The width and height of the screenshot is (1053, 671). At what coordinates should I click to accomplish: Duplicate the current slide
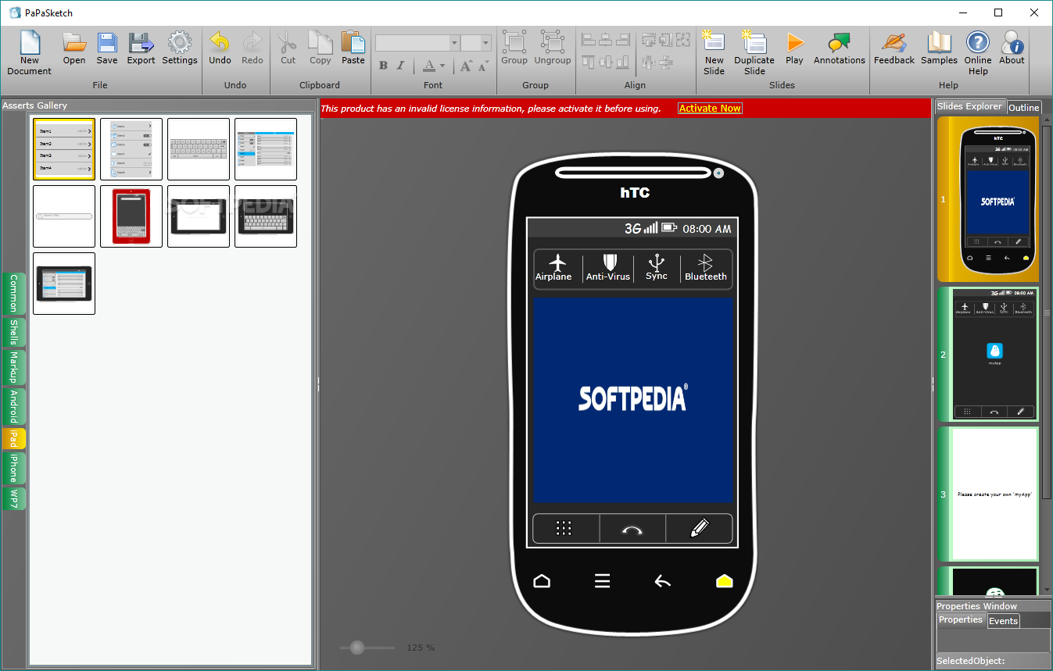[754, 52]
